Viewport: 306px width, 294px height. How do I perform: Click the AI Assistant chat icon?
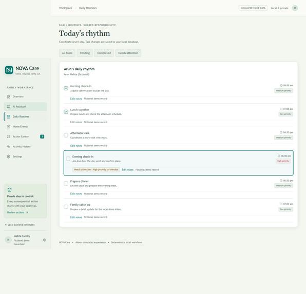pos(8,107)
